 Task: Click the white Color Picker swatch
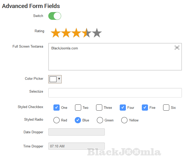tap(53, 79)
